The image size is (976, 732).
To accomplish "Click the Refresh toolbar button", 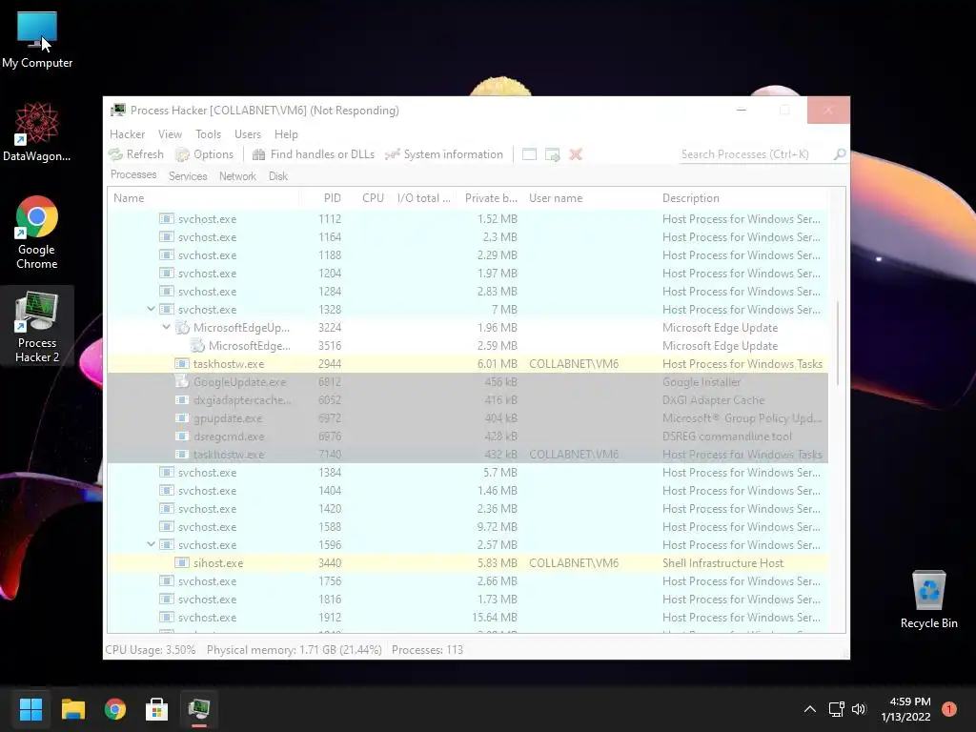I will [x=136, y=154].
